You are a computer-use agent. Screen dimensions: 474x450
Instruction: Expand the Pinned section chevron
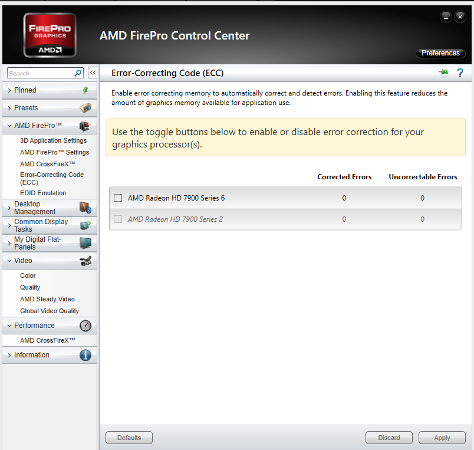point(9,90)
